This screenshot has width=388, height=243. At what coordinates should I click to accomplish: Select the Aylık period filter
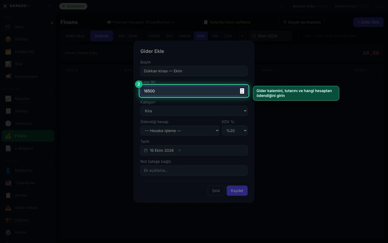click(x=201, y=36)
